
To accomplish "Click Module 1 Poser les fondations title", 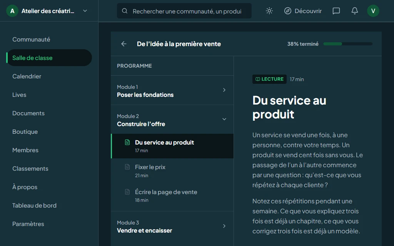I will coord(145,95).
